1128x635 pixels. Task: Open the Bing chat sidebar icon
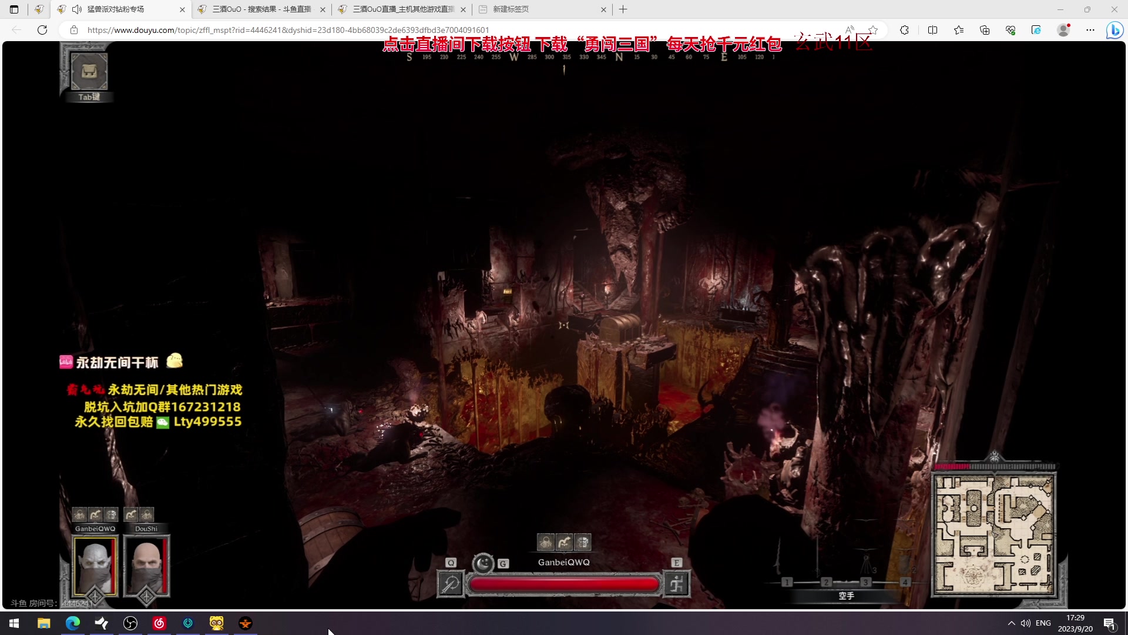[x=1114, y=30]
